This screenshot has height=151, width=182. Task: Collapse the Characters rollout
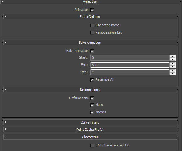coord(90,137)
